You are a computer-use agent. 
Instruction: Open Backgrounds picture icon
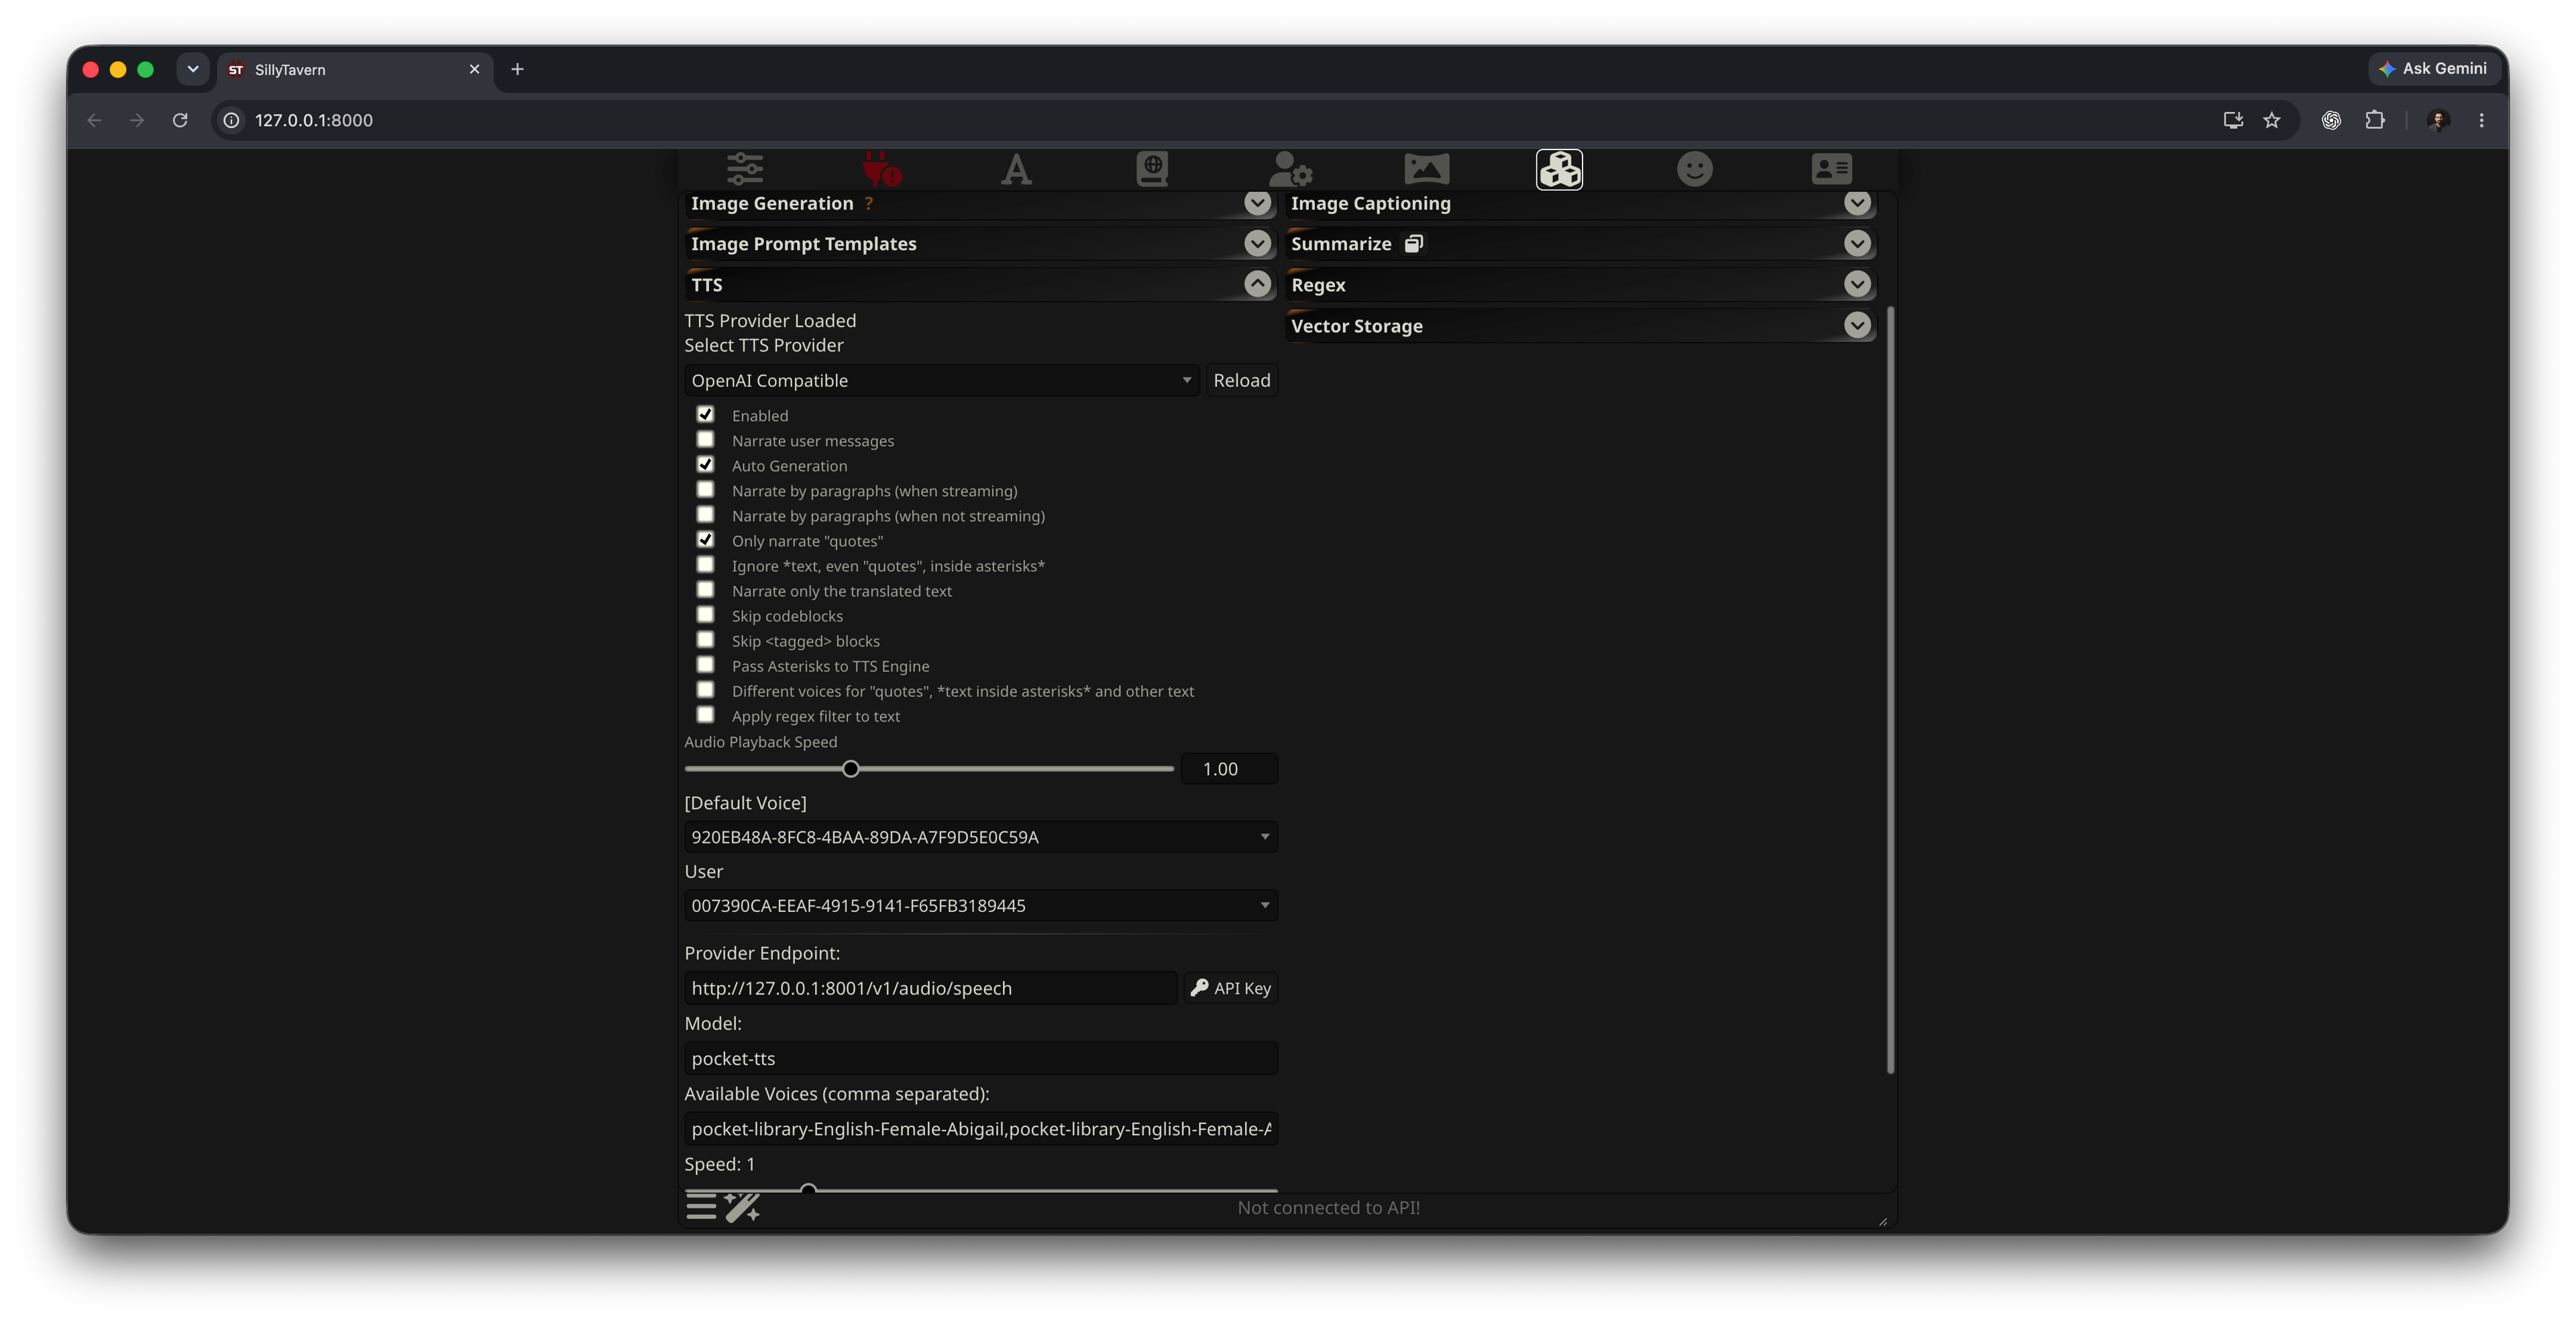click(1426, 169)
